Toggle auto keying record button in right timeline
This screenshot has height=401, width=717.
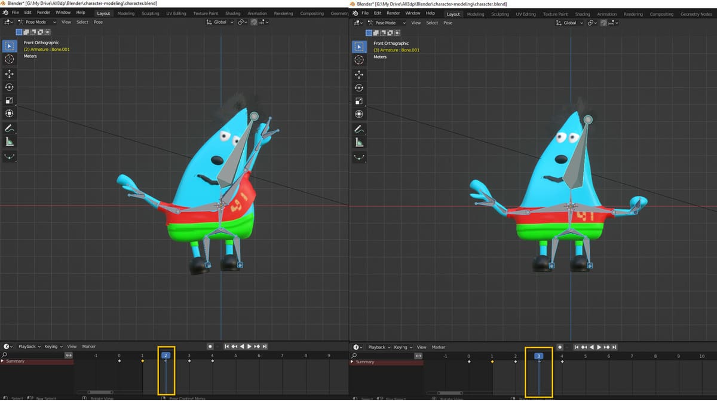pos(560,347)
